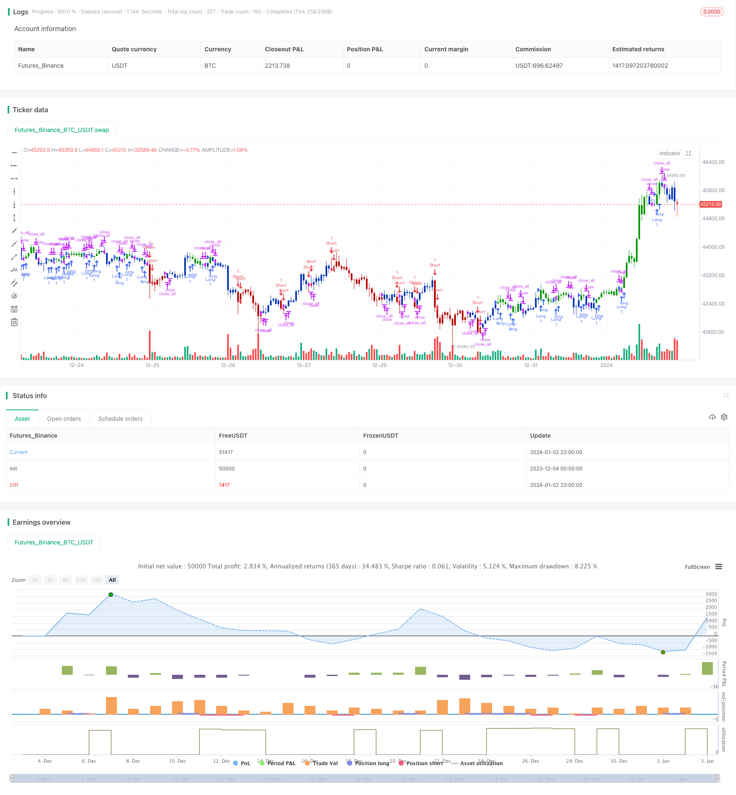Select the vertical segment drawing tool
Screen dimensions: 736x795
pos(14,218)
